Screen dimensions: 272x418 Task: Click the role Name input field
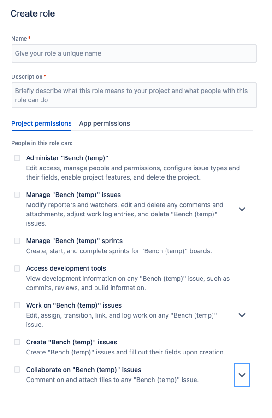coord(134,53)
